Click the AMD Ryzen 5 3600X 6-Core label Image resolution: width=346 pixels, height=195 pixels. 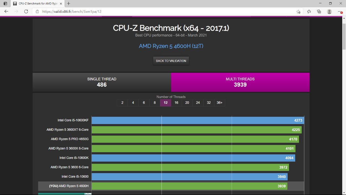68,148
